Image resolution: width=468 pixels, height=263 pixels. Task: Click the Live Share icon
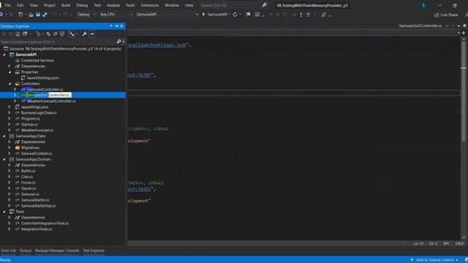tap(437, 15)
